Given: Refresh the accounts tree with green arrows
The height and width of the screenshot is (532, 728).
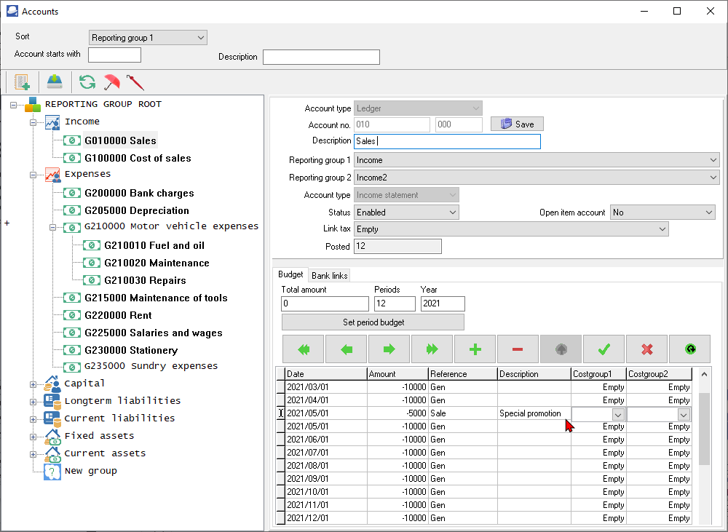Looking at the screenshot, I should [87, 82].
